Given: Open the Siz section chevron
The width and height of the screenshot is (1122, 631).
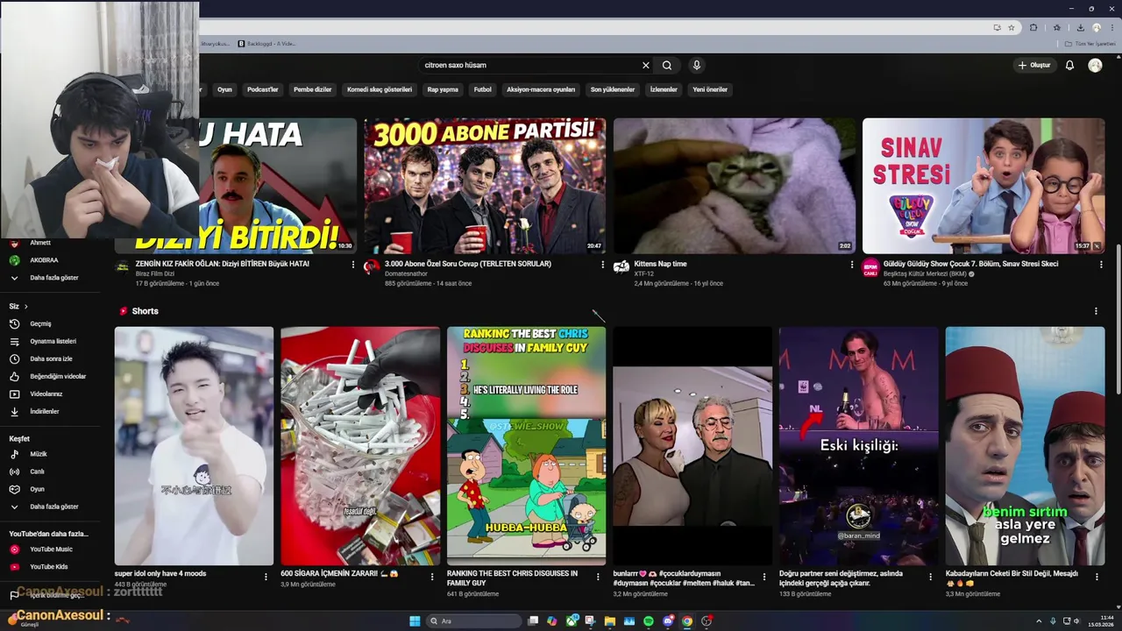Looking at the screenshot, I should pos(25,306).
